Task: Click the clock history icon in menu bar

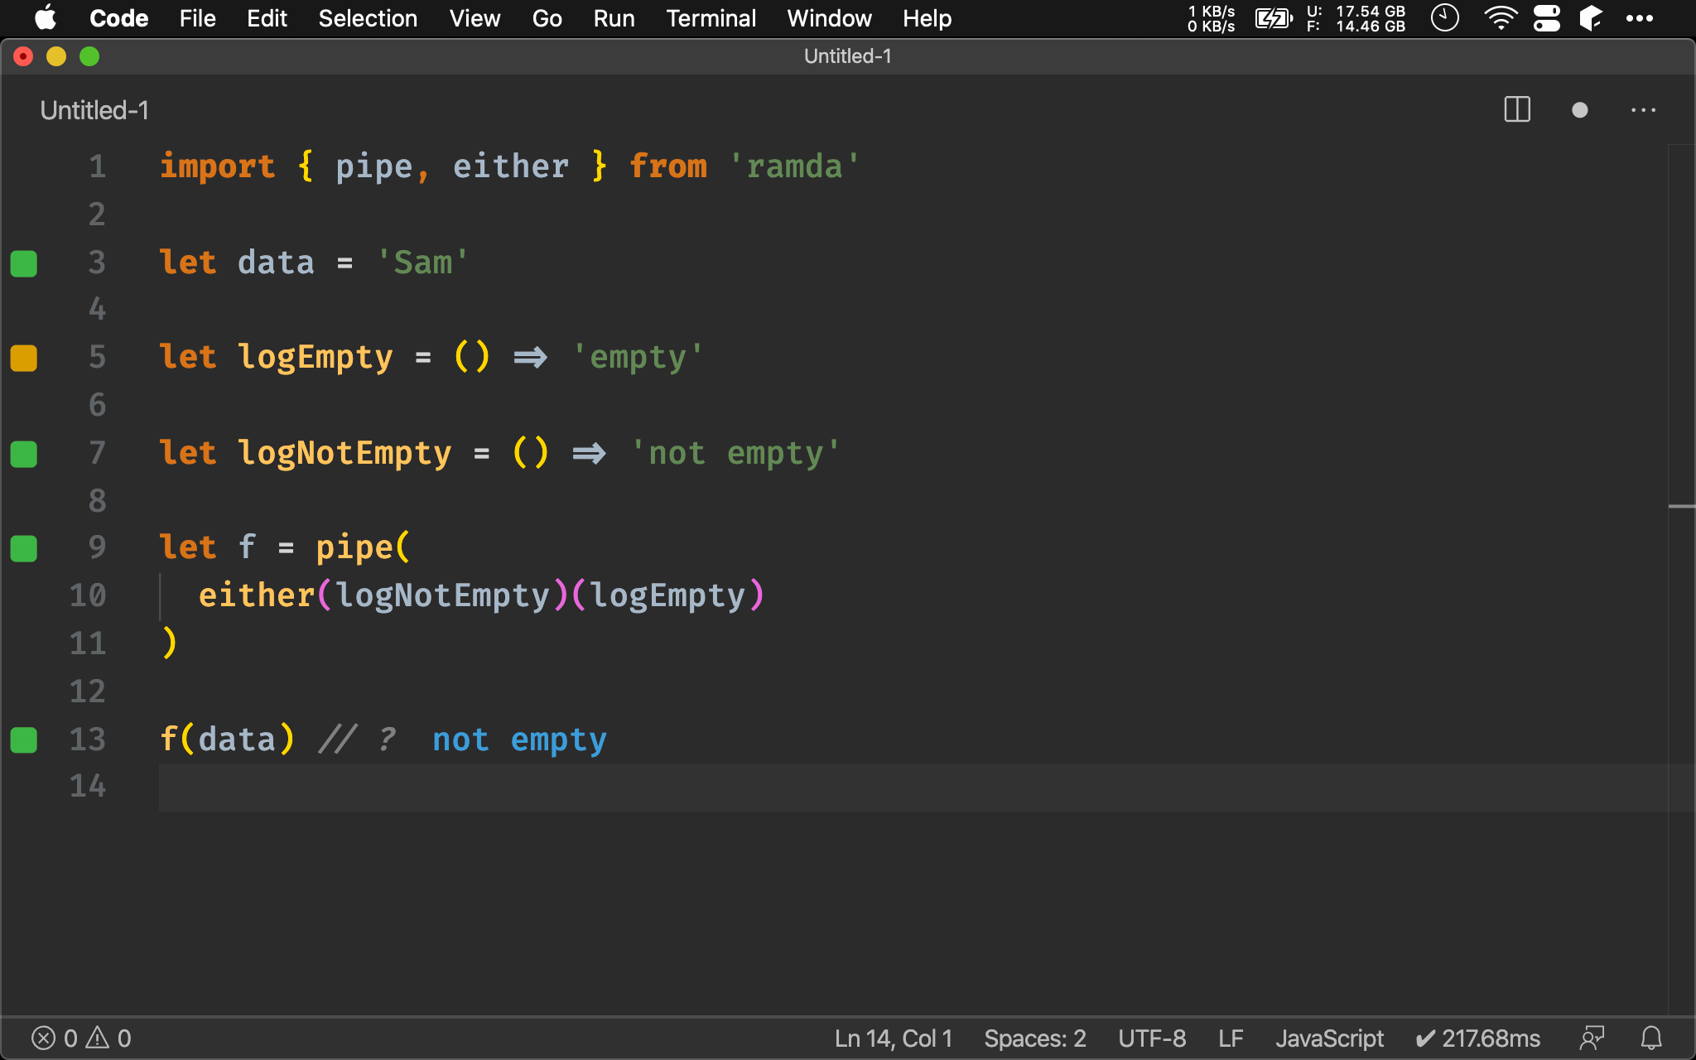Action: 1445,17
